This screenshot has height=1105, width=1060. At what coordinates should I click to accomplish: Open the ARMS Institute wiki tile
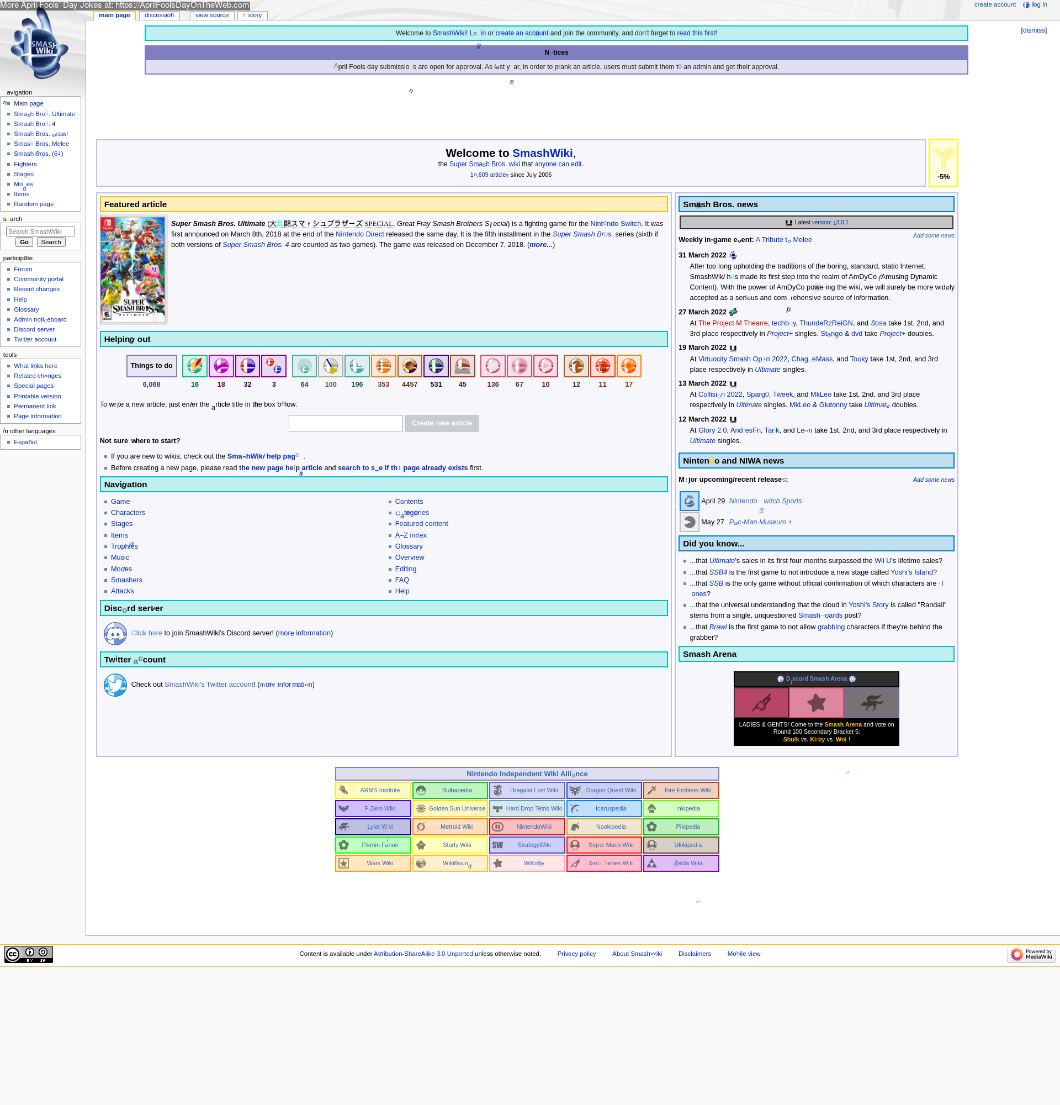(x=373, y=791)
